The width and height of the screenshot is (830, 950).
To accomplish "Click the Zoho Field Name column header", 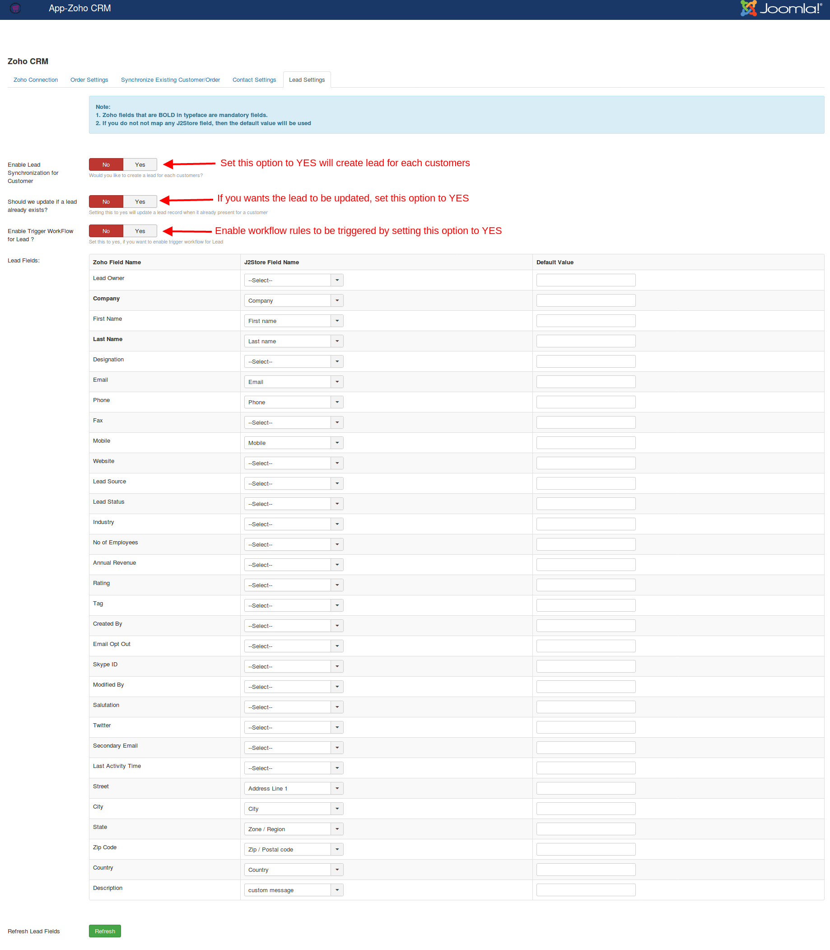I will pyautogui.click(x=117, y=262).
